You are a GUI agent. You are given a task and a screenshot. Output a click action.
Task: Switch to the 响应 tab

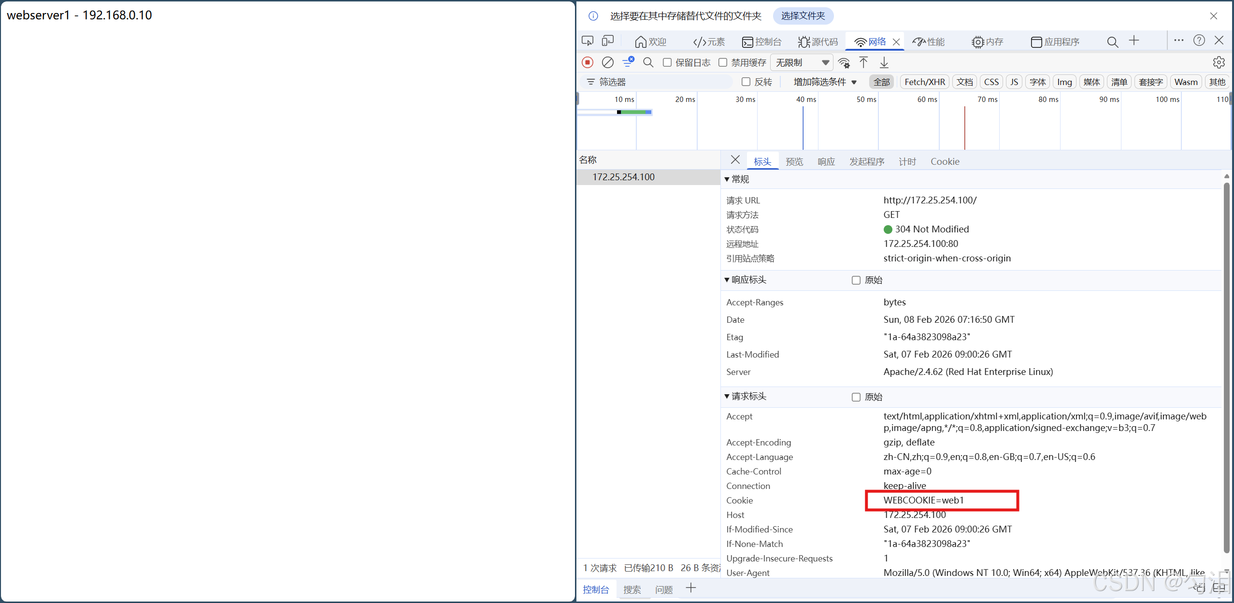pos(826,161)
